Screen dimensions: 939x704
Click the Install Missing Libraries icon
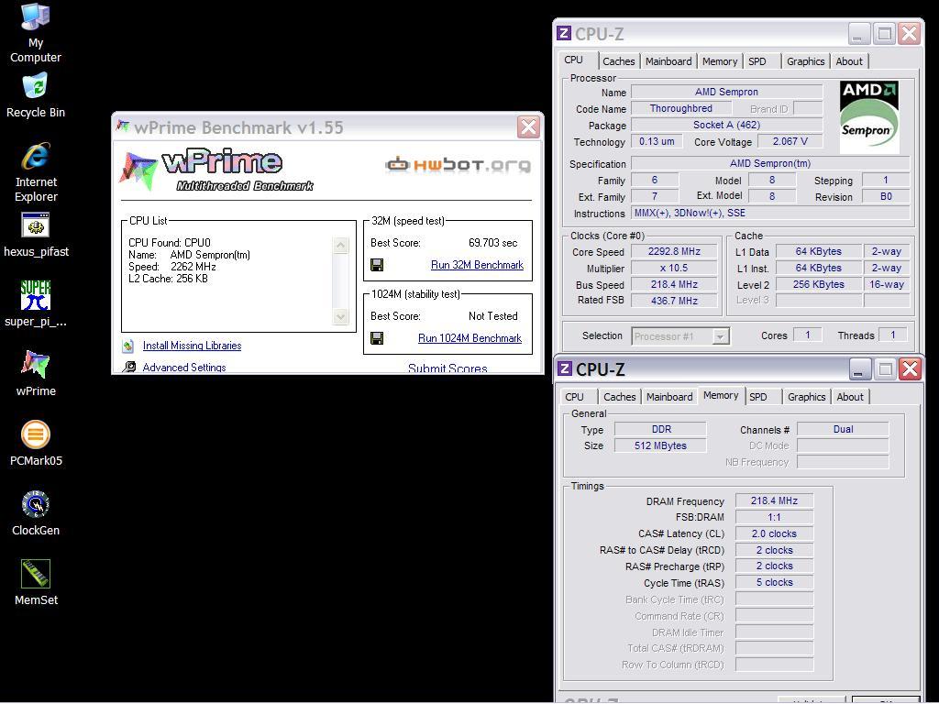click(127, 346)
